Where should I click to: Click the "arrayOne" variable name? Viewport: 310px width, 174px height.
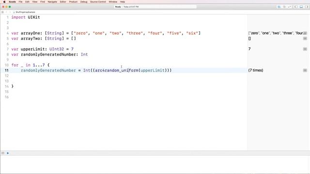[31, 33]
